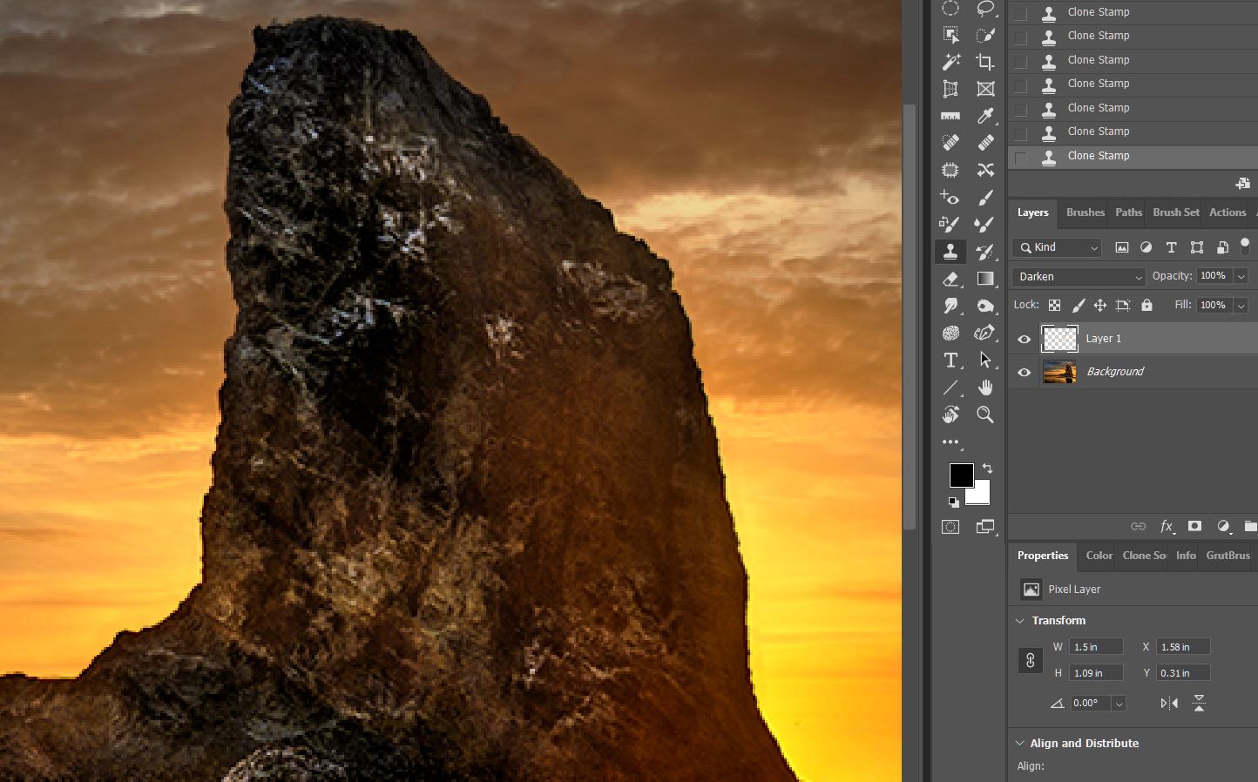Select the Crop tool
1258x782 pixels.
point(985,62)
